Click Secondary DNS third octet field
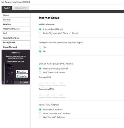 click(55, 95)
